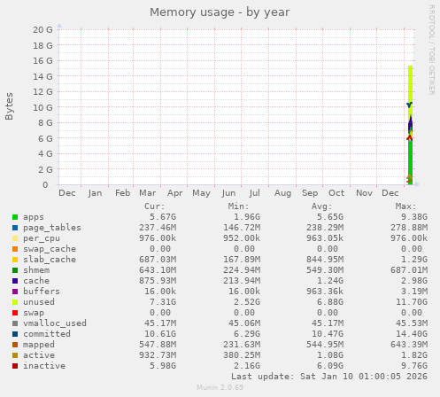
Task: Click committed max value 14.40G
Action: (412, 334)
